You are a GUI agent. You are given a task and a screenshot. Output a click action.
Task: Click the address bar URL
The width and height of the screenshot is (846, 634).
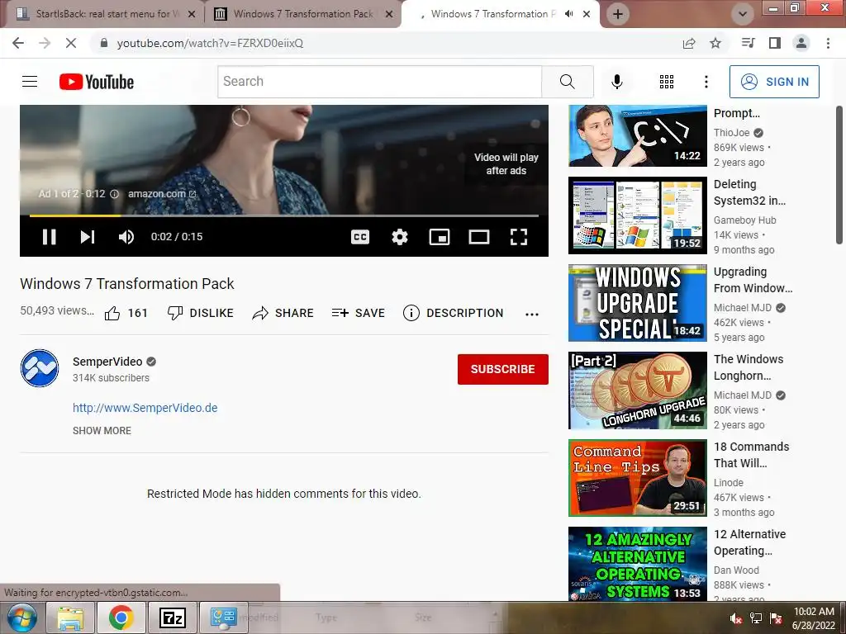click(210, 43)
